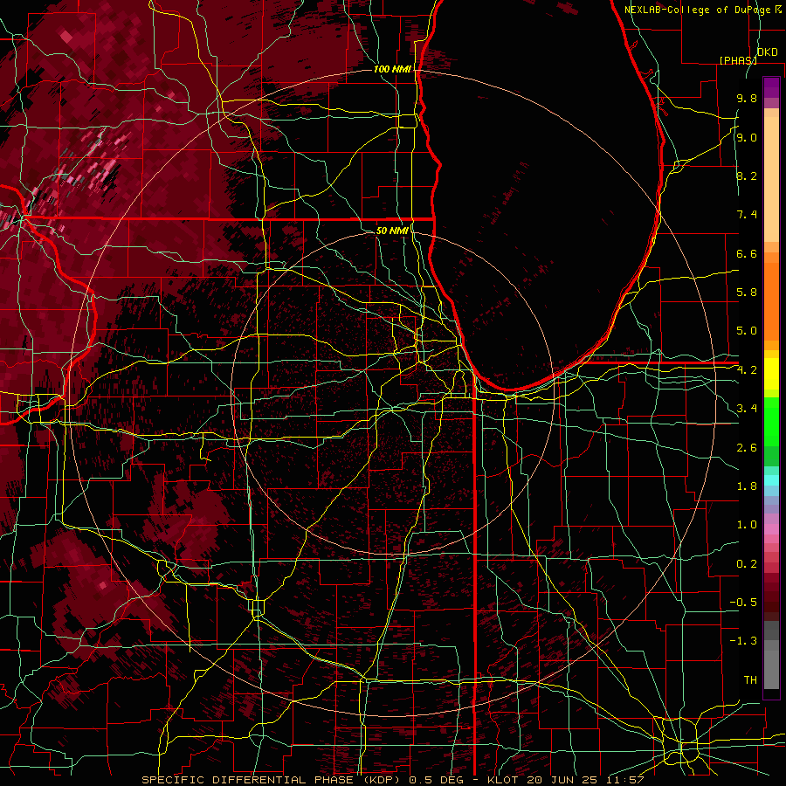Click the '[PHAS]' units label above the scale
Viewport: 786px width, 786px height.
pos(738,60)
